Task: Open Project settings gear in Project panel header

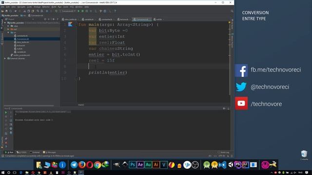Action: click(54, 19)
